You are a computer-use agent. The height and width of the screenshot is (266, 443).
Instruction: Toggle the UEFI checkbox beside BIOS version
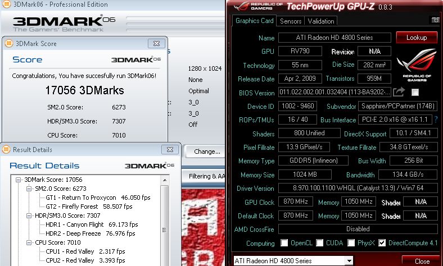(x=415, y=92)
